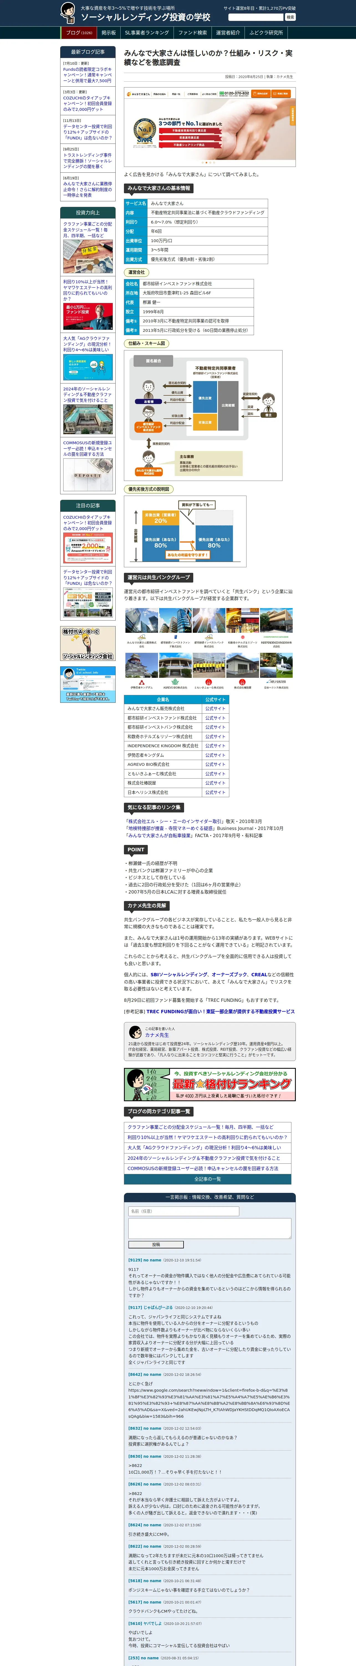Click the 分配金 thumbnail in sidebar
Screen dimensions: 356x1666
tap(88, 257)
